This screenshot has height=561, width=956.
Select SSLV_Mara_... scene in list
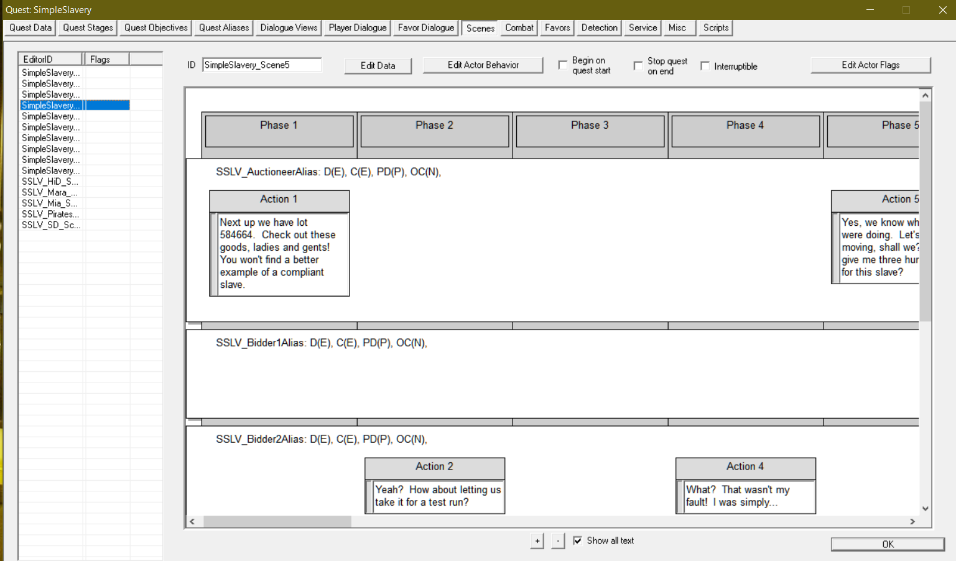(x=50, y=193)
